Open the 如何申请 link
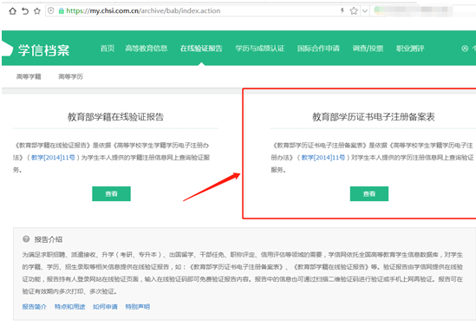 click(105, 307)
